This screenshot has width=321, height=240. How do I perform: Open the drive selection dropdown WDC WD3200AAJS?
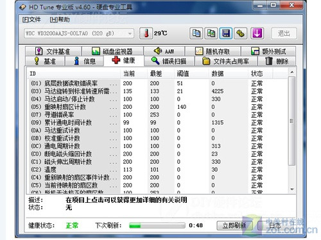tap(79, 33)
